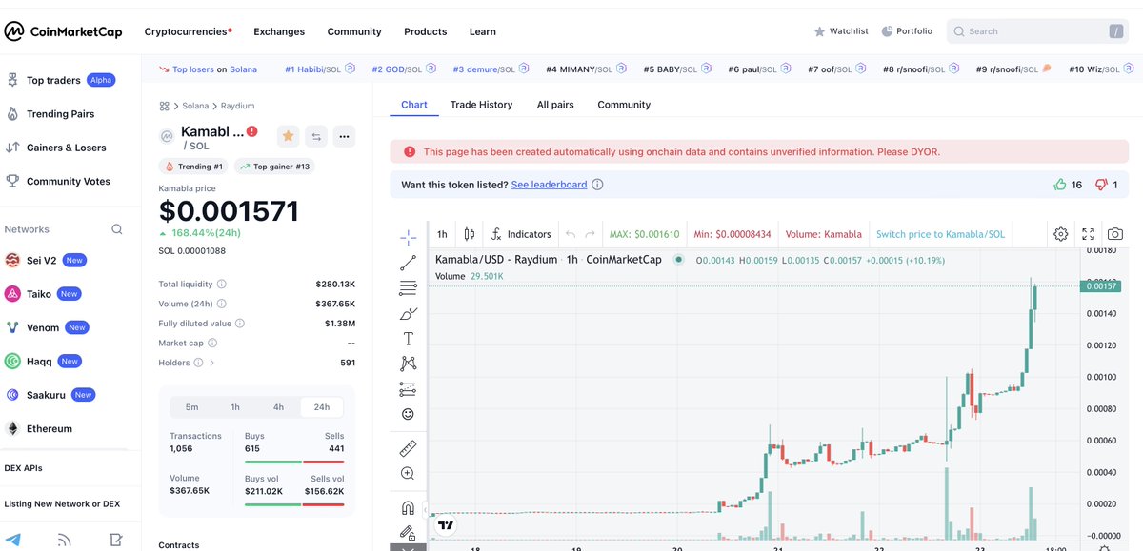The width and height of the screenshot is (1143, 551).
Task: Select the trend line drawing tool
Action: (x=408, y=263)
